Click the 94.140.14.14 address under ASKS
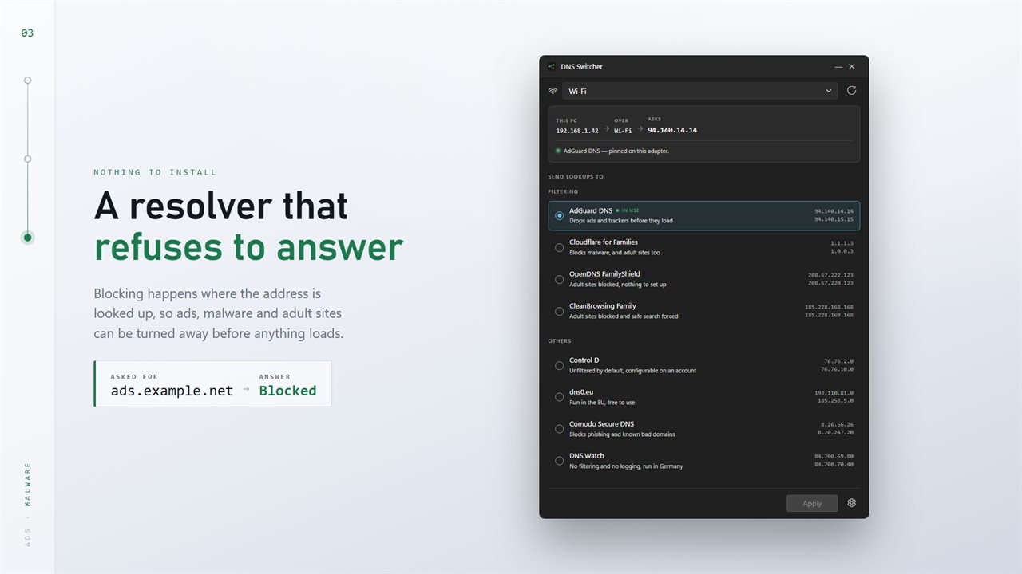1022x574 pixels. click(x=672, y=130)
